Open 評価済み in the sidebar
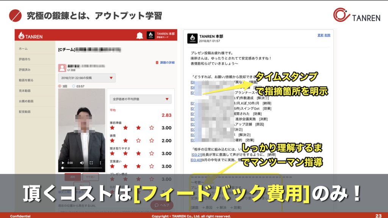 pos(25,70)
